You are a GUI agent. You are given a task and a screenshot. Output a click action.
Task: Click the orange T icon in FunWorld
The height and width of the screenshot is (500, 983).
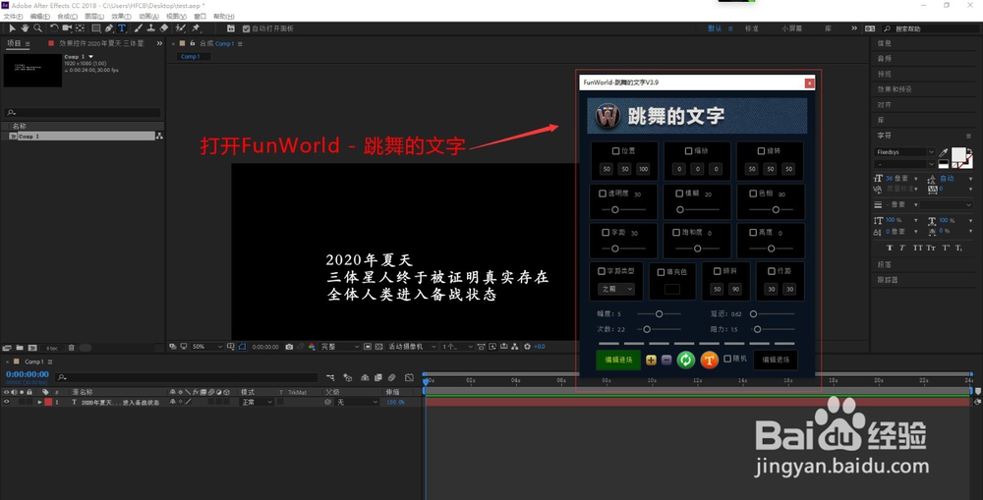[x=709, y=360]
